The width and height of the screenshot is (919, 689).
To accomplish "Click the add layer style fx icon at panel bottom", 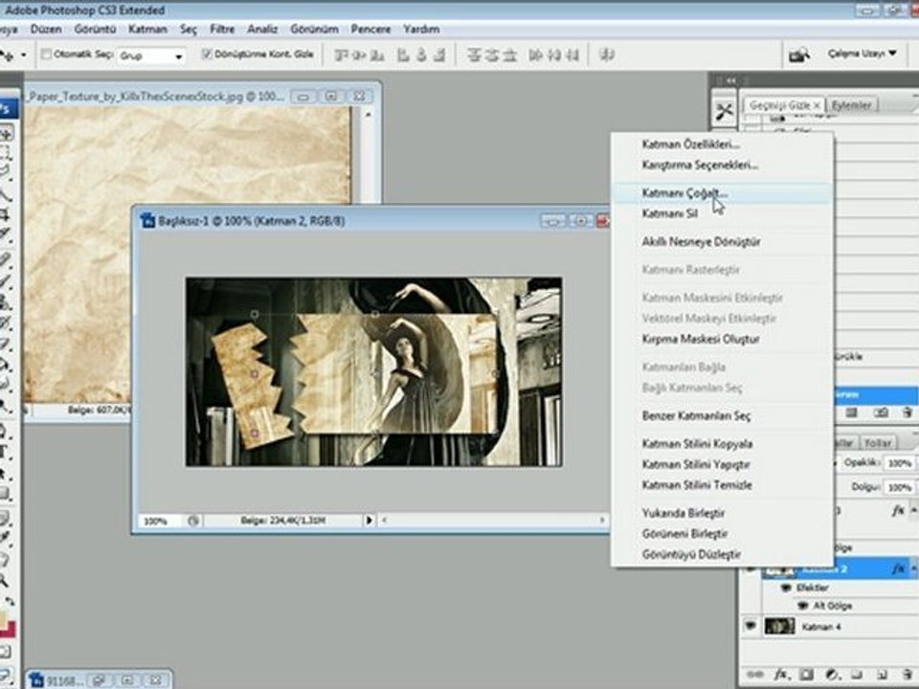I will (781, 675).
